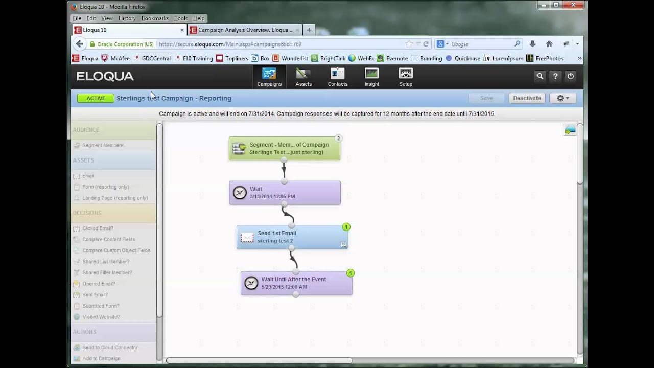Select the Shared Filter Member? decision icon
654x368 pixels.
(77, 272)
